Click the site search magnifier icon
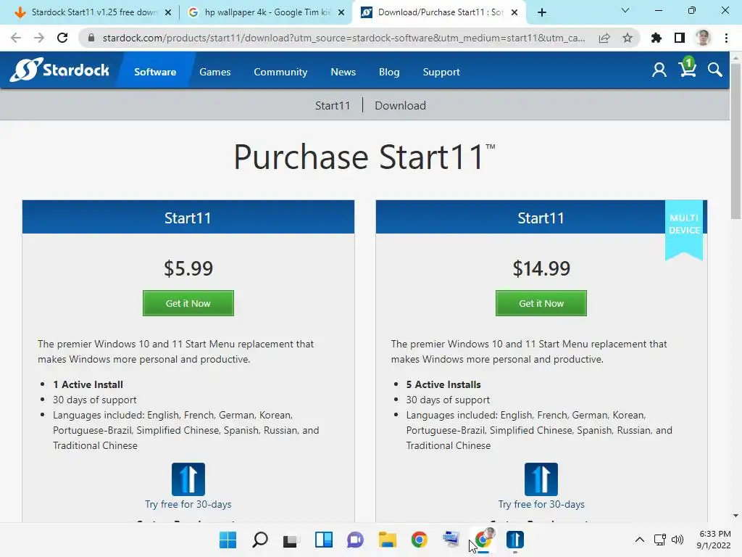Image resolution: width=742 pixels, height=557 pixels. coord(714,70)
